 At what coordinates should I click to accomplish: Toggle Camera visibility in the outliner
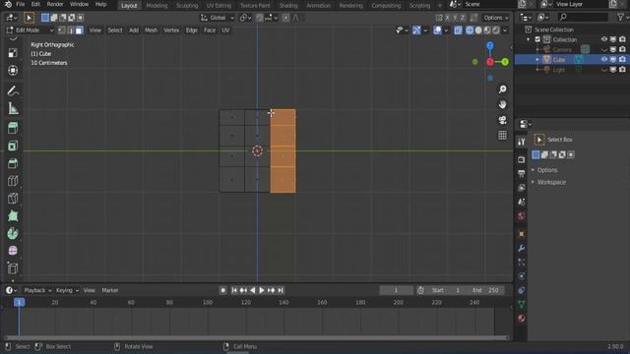pos(603,49)
